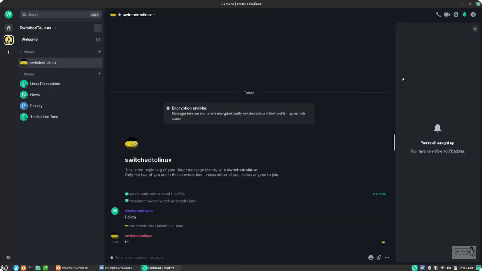The width and height of the screenshot is (482, 271).
Task: Open room info icon in header
Action: coord(473,15)
